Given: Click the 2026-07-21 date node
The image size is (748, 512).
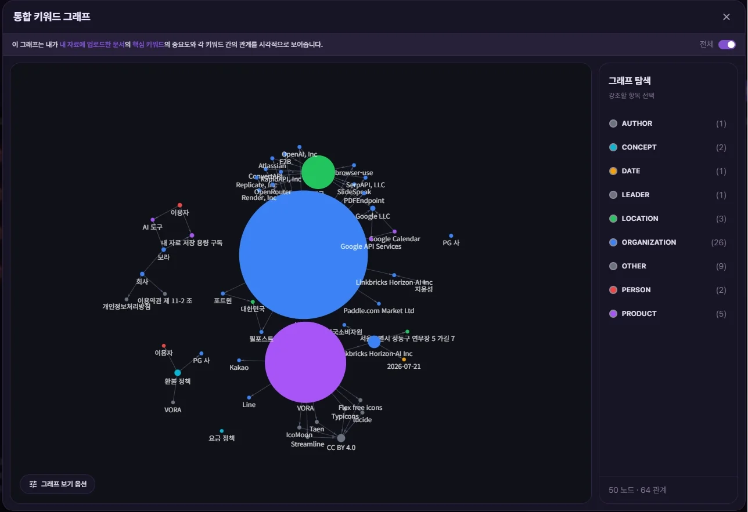Looking at the screenshot, I should (404, 360).
